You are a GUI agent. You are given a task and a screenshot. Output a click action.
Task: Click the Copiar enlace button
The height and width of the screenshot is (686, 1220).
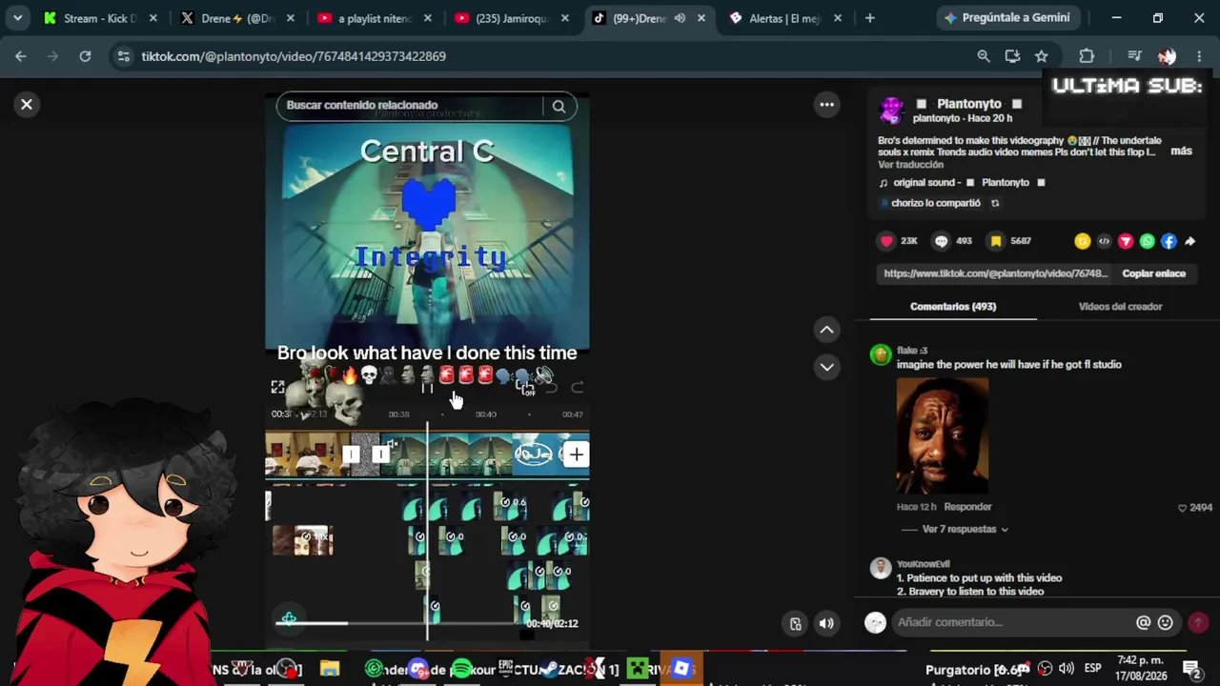click(x=1153, y=273)
